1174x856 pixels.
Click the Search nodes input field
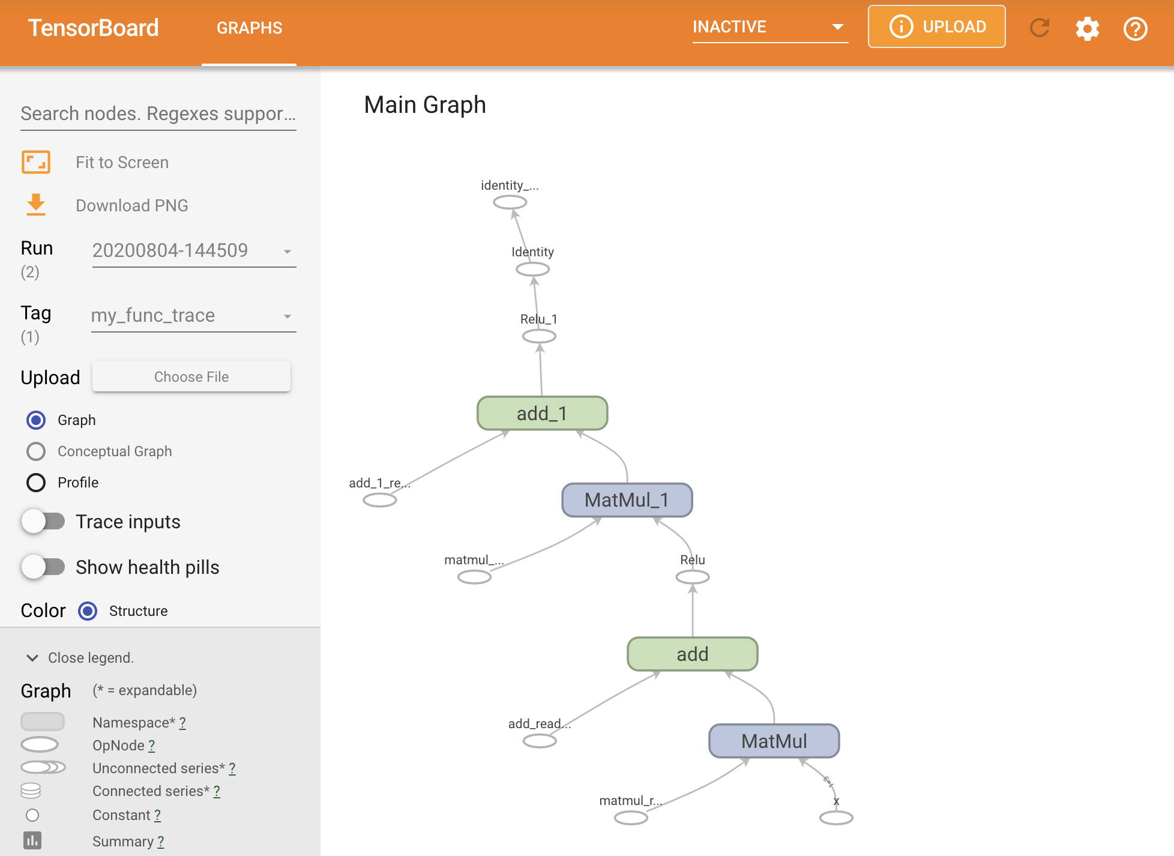pos(160,113)
